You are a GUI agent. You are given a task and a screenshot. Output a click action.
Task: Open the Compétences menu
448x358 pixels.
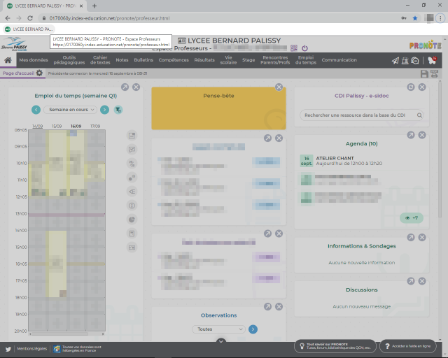point(174,61)
